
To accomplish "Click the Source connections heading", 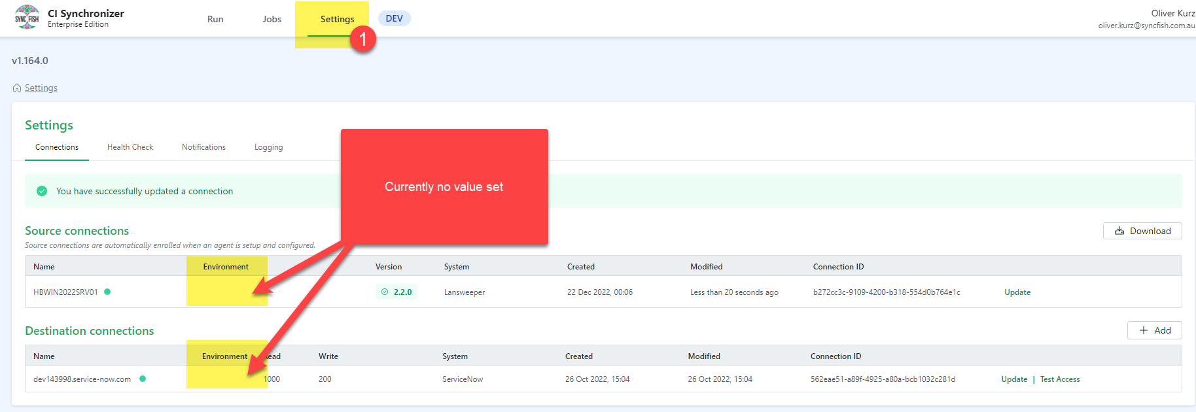I will (x=77, y=231).
